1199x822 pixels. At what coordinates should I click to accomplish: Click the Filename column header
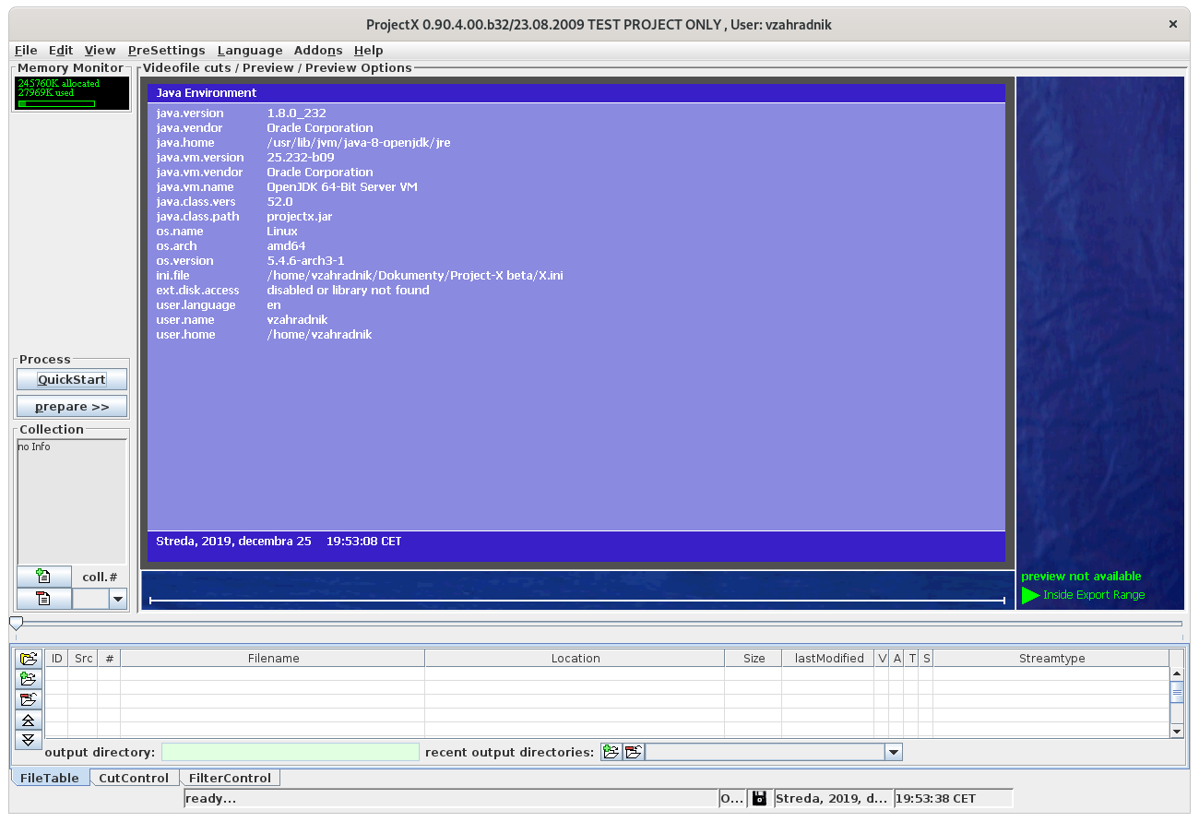pos(273,658)
